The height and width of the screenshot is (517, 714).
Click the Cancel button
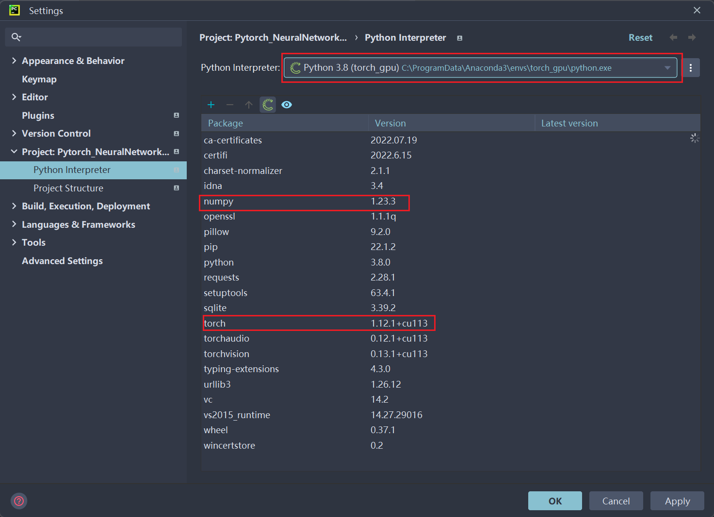[x=616, y=501]
